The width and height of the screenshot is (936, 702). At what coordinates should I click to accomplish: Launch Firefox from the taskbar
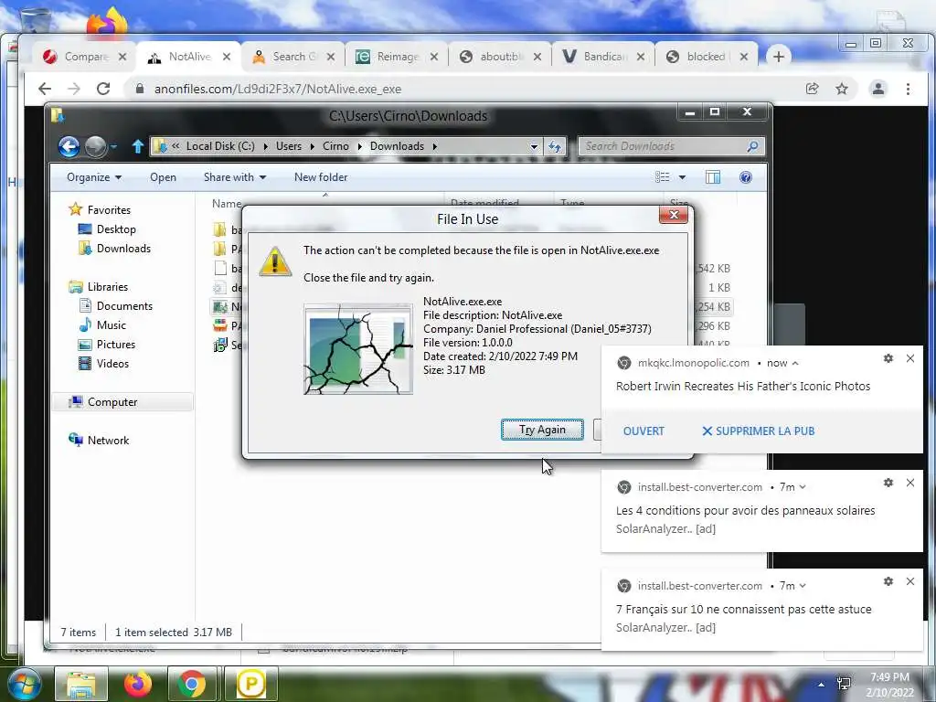click(137, 684)
